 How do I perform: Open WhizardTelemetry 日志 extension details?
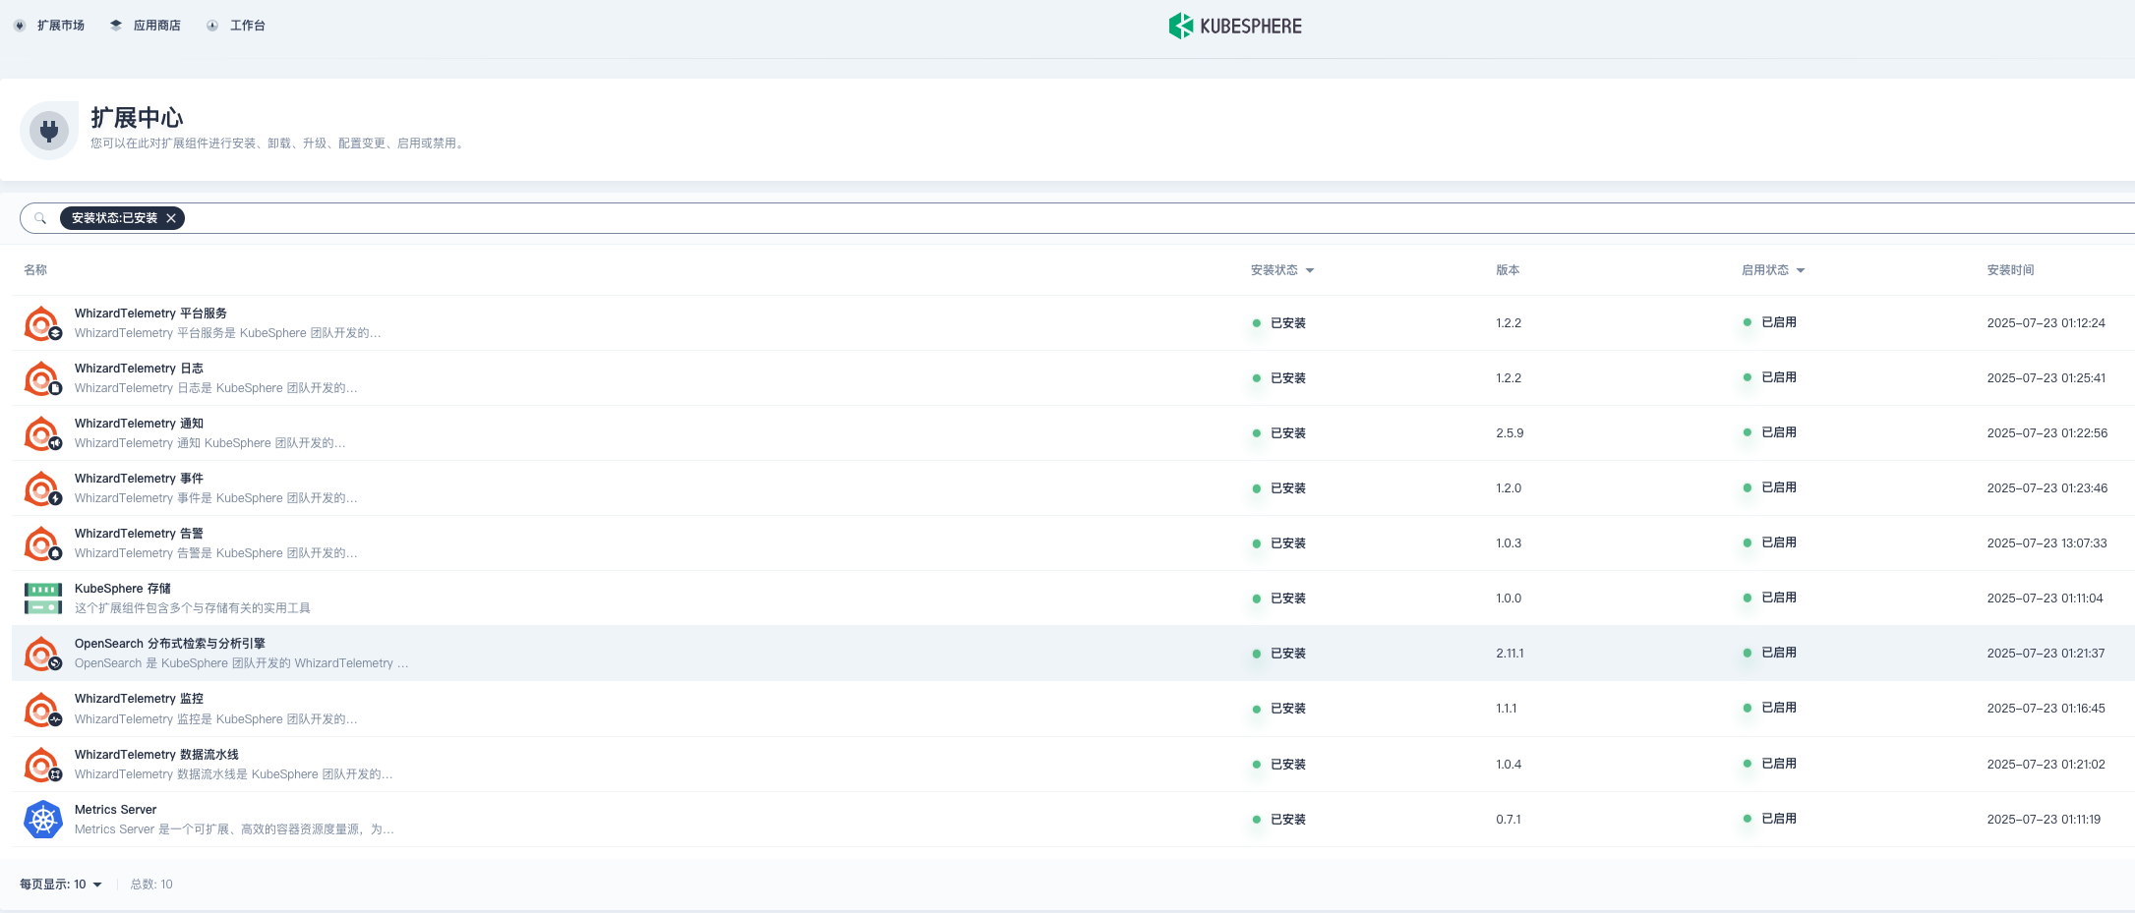(139, 369)
